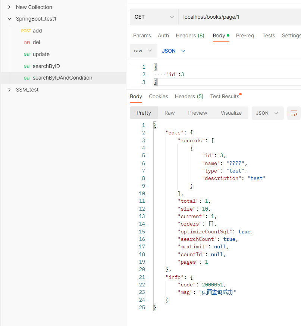Open the raw body type dropdown
The height and width of the screenshot is (326, 301).
point(143,51)
